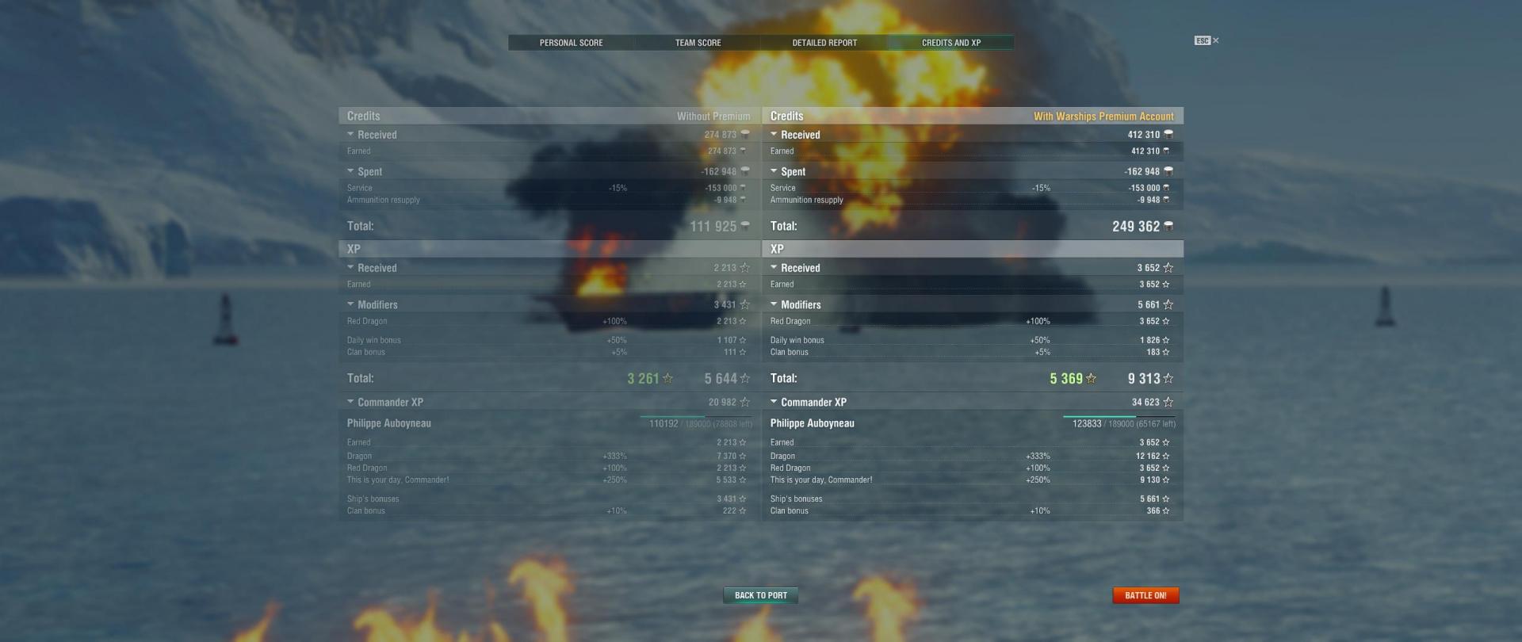Go back to port

click(x=761, y=595)
